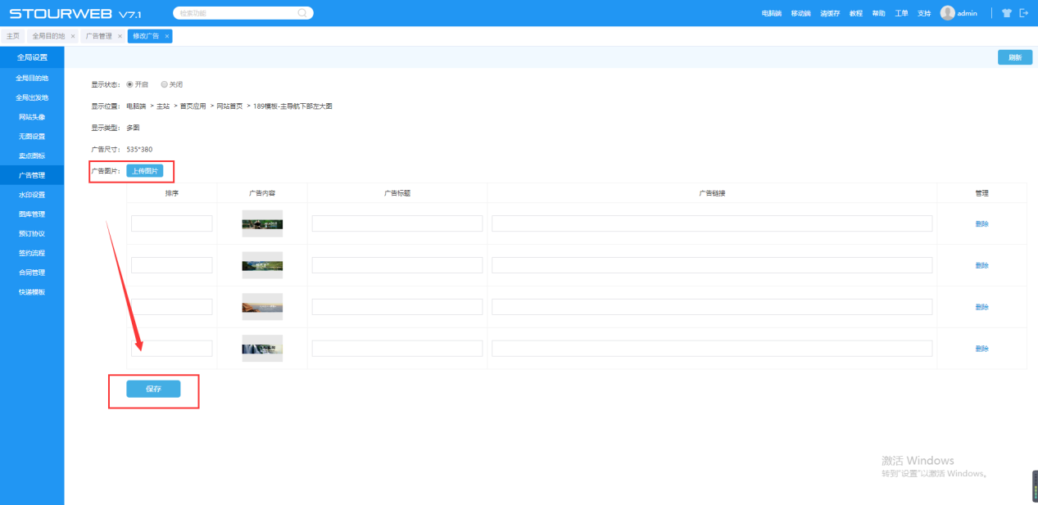
Task: Open 水印设置 in the sidebar
Action: pyautogui.click(x=32, y=195)
